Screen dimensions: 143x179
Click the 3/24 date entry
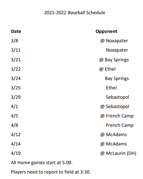[16, 78]
